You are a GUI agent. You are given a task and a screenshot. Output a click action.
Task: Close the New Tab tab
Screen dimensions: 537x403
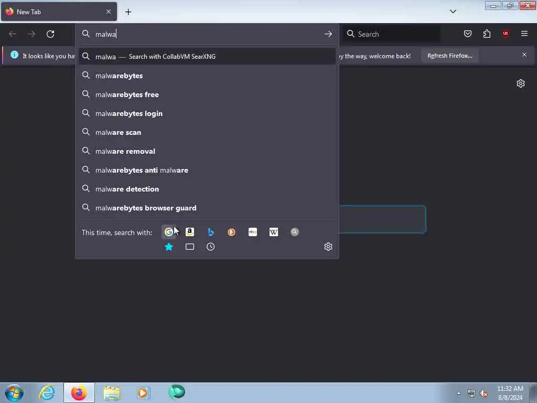(x=109, y=12)
